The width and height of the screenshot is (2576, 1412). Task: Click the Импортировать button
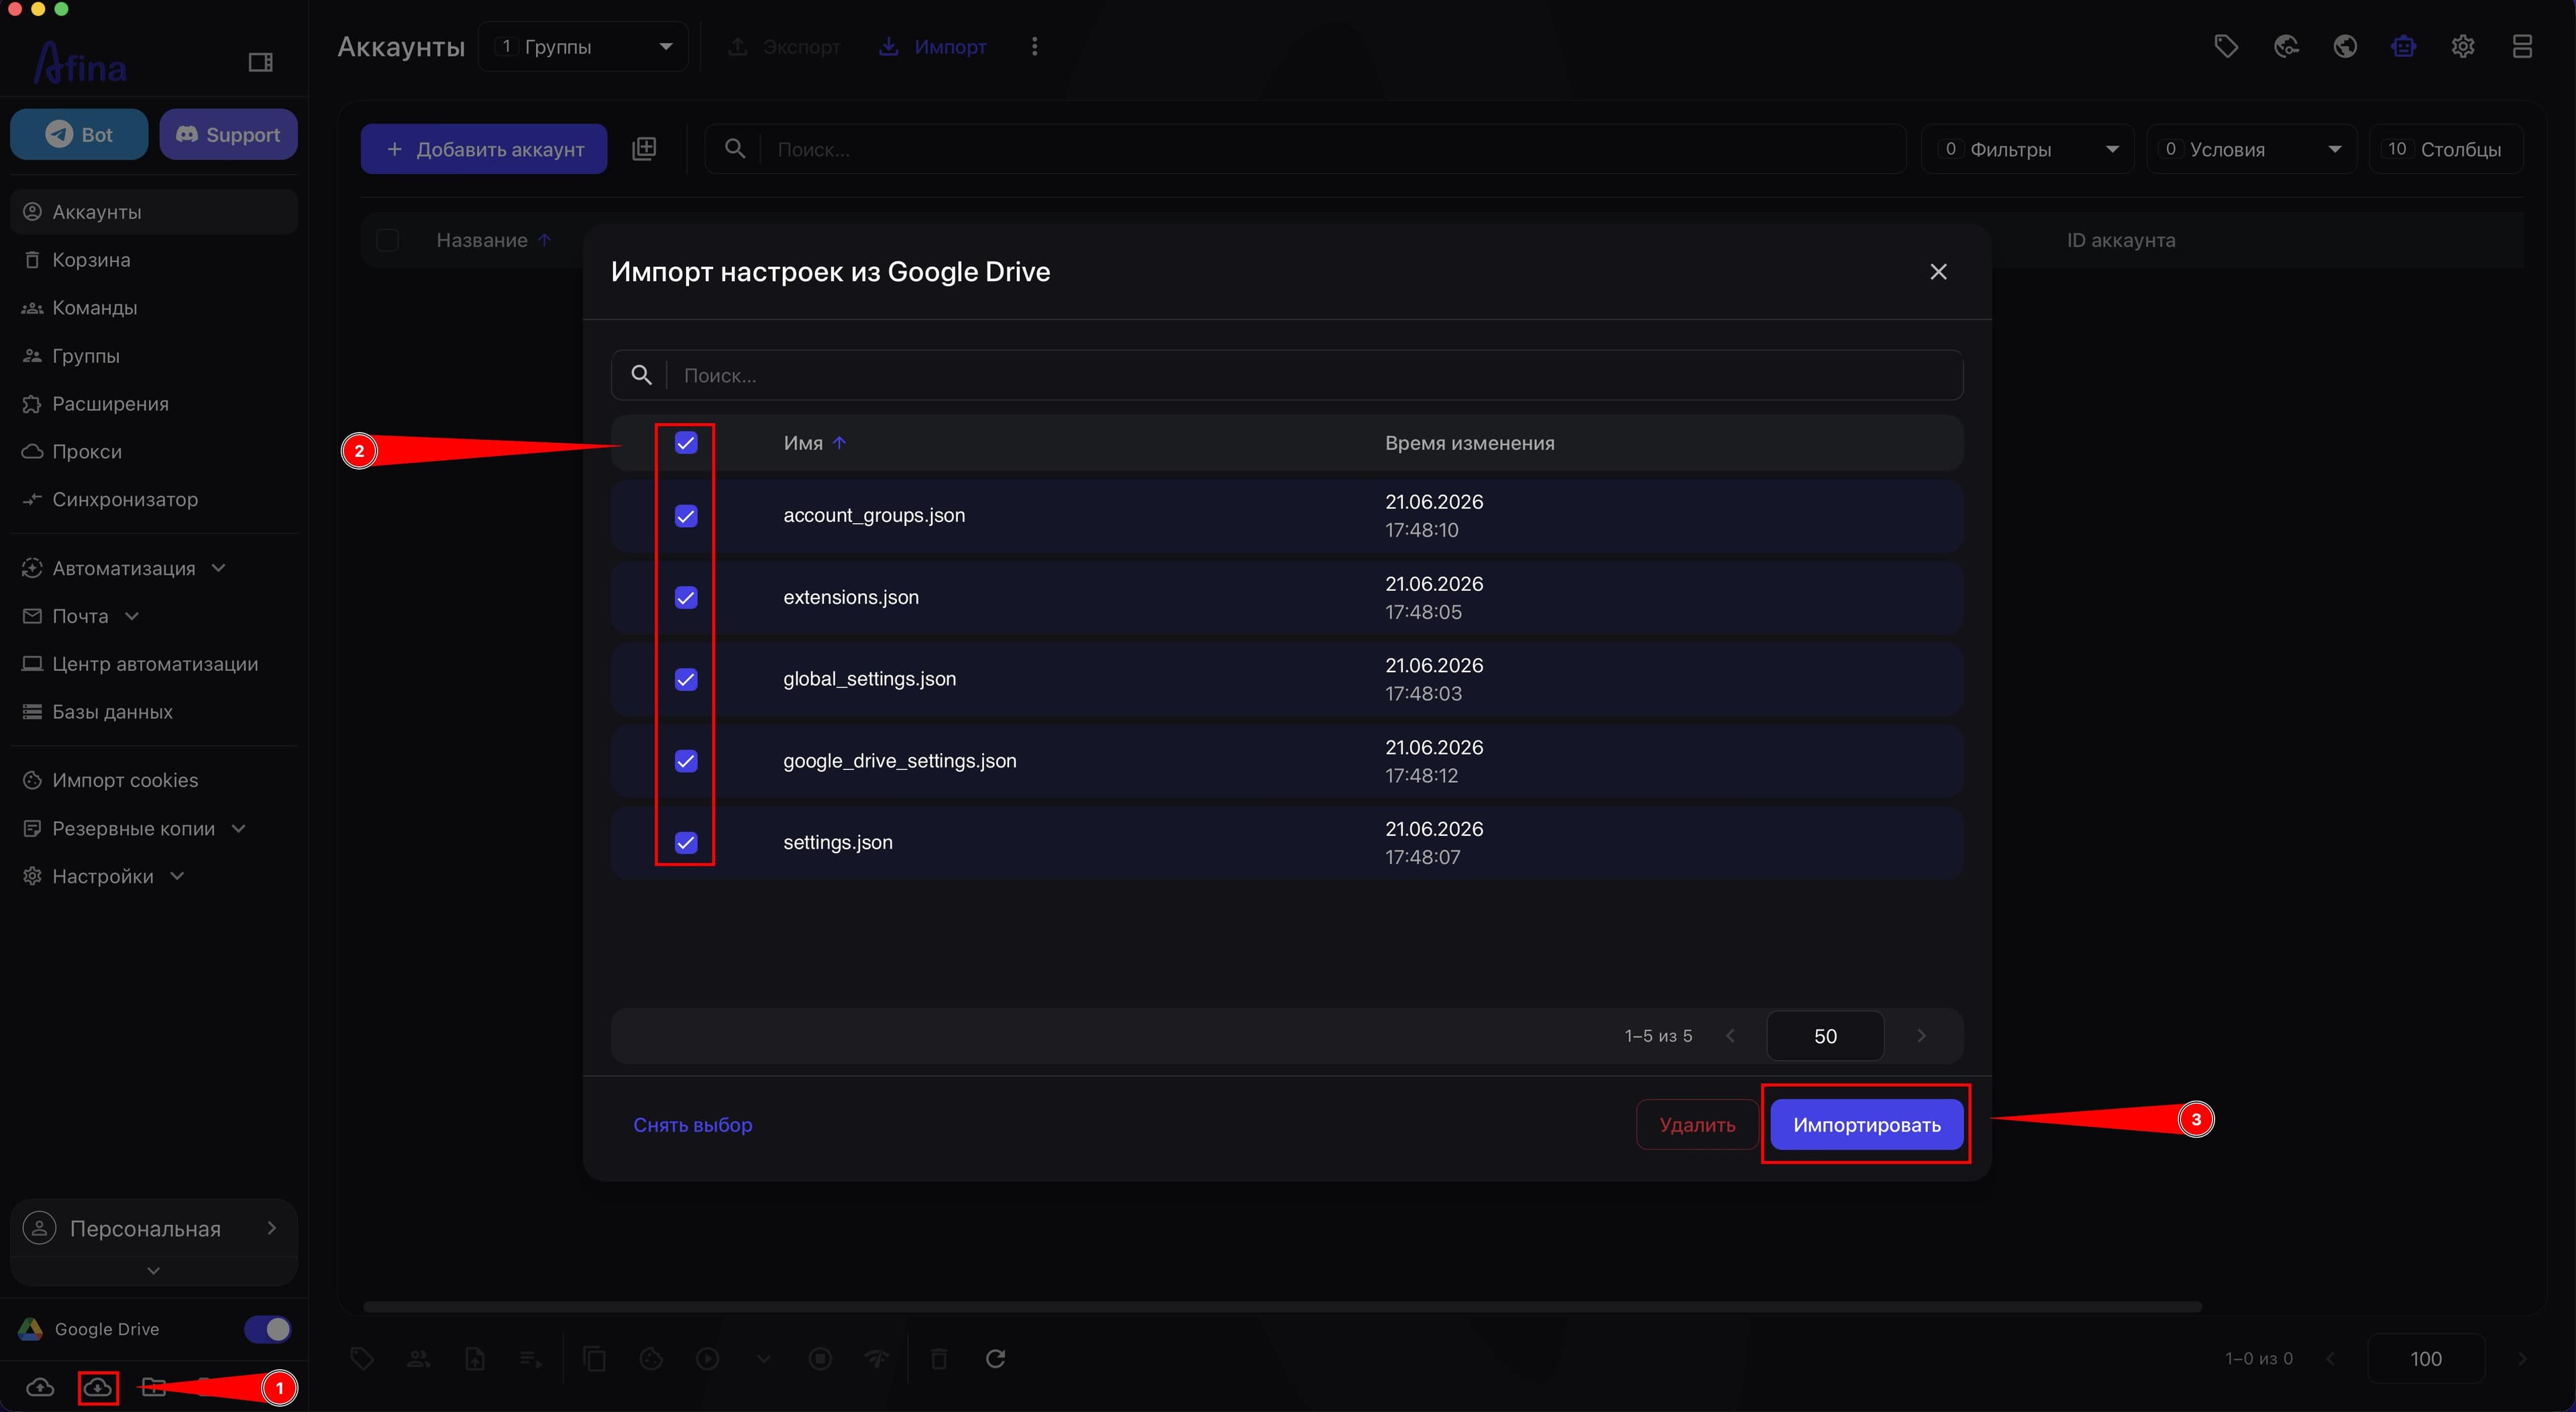[1866, 1125]
